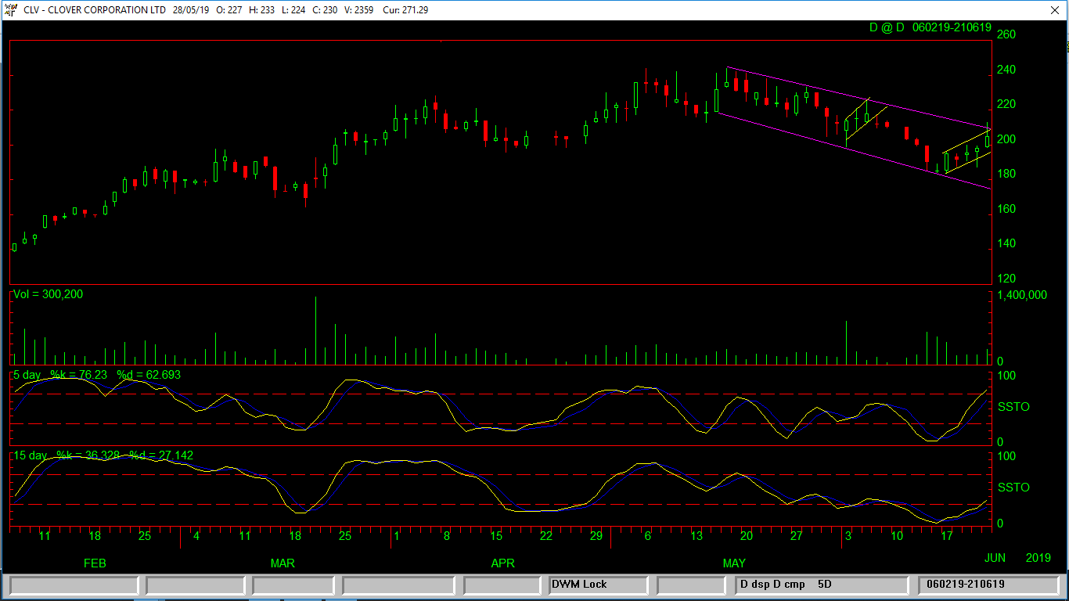1069x601 pixels.
Task: Click the DWM Lock status field
Action: point(598,585)
